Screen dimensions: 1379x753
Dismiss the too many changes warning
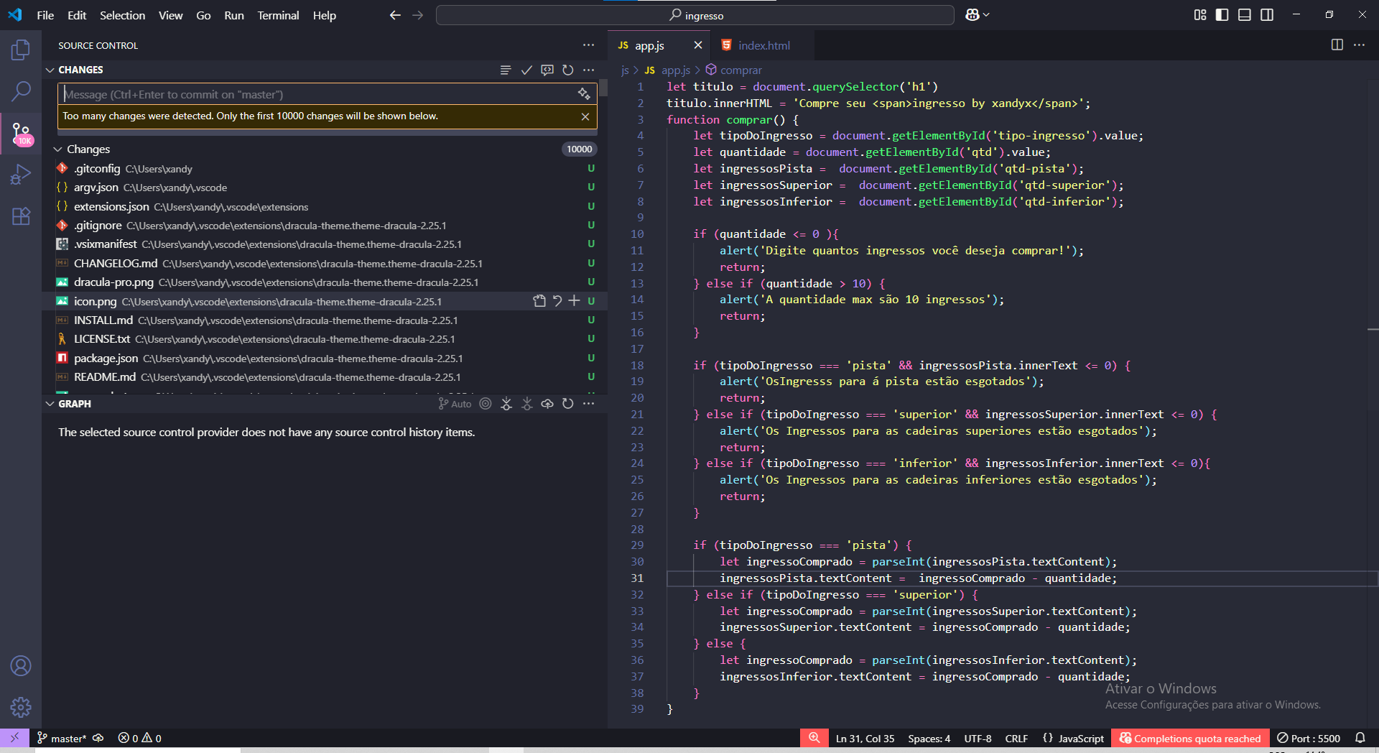coord(585,116)
